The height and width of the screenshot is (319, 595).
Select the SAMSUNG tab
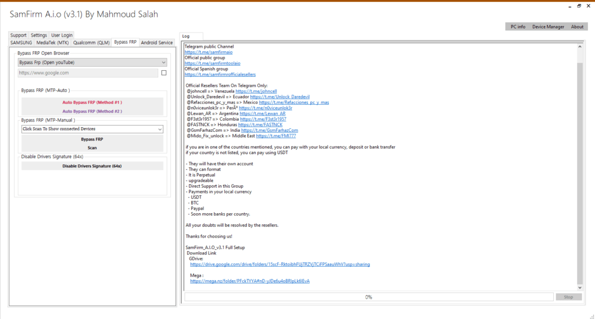pyautogui.click(x=21, y=42)
